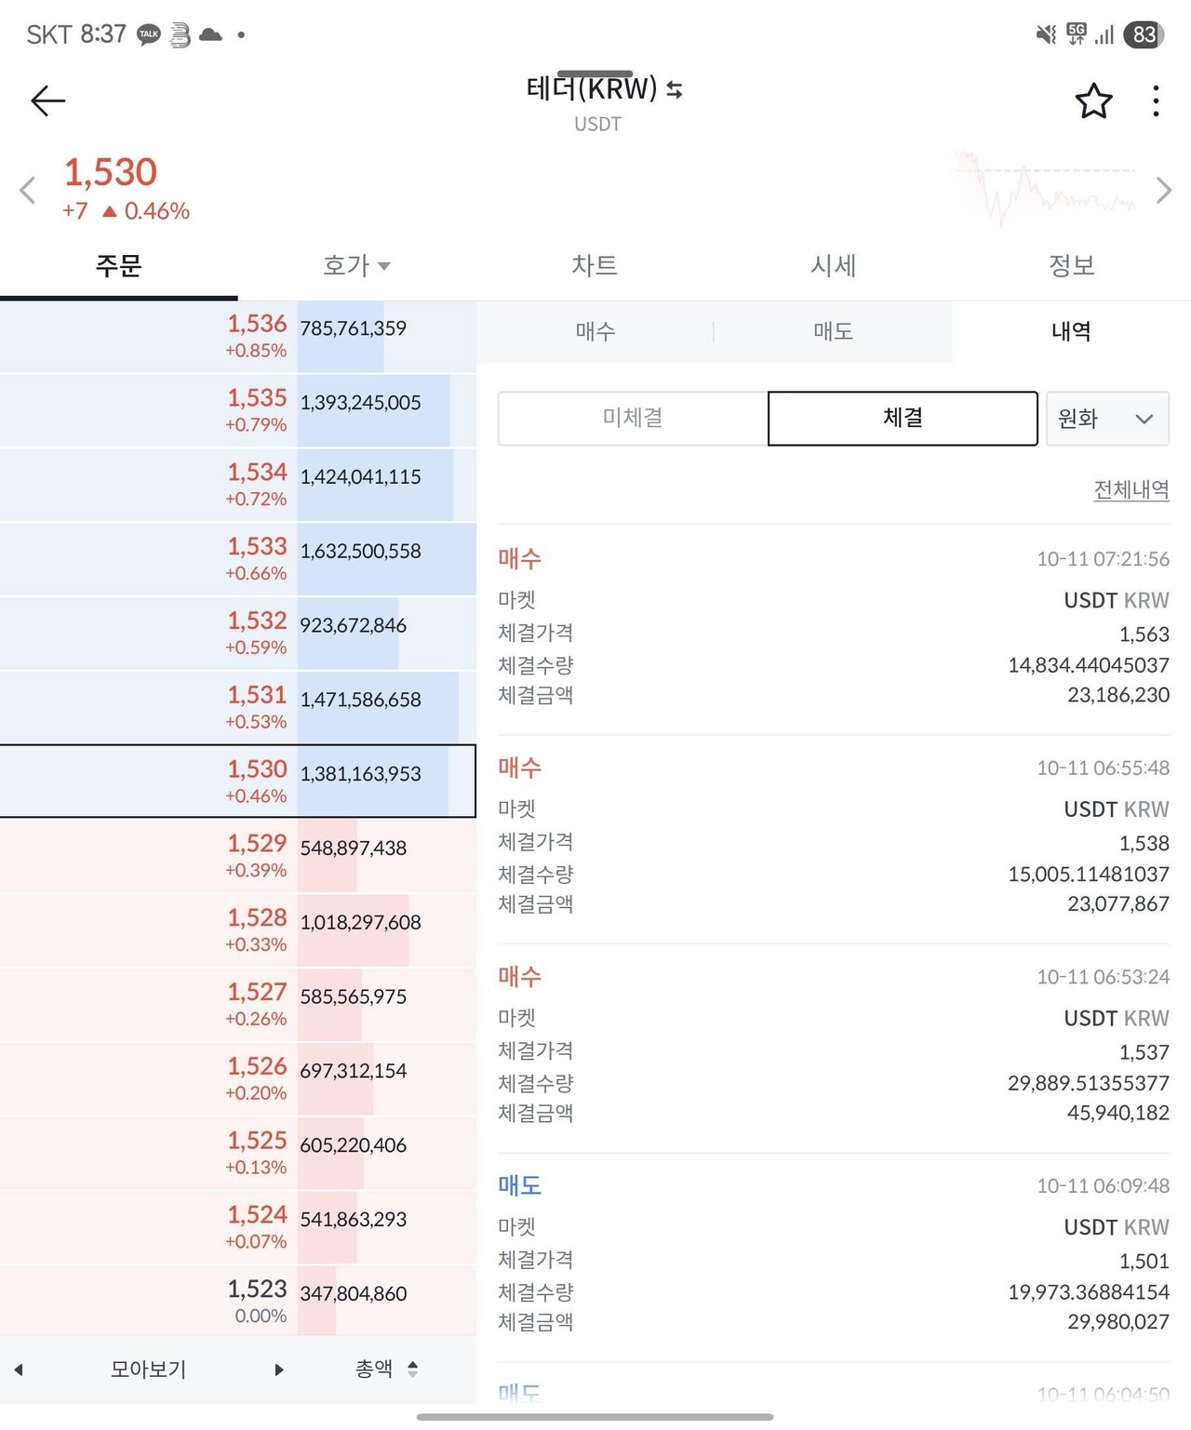The height and width of the screenshot is (1430, 1191).
Task: Toggle the 총액 sort order
Action: (413, 1368)
